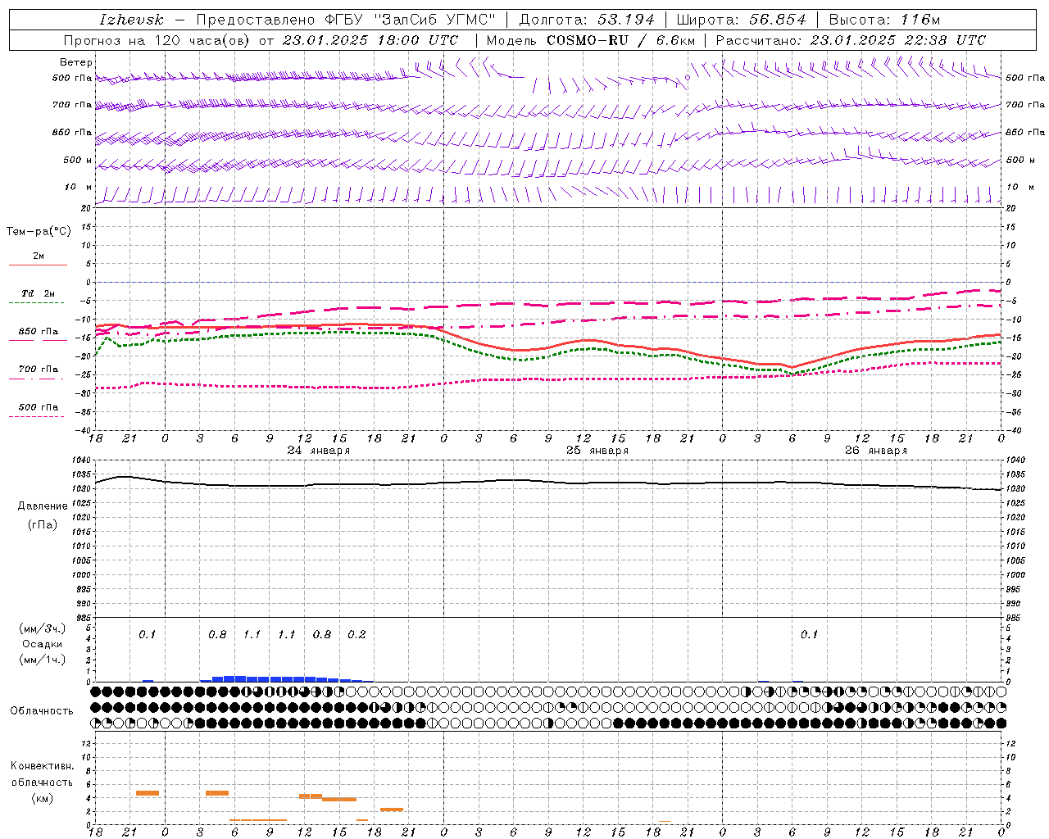The width and height of the screenshot is (1049, 839).
Task: Click the dotted line sample under 500 гПа legend
Action: 37,417
